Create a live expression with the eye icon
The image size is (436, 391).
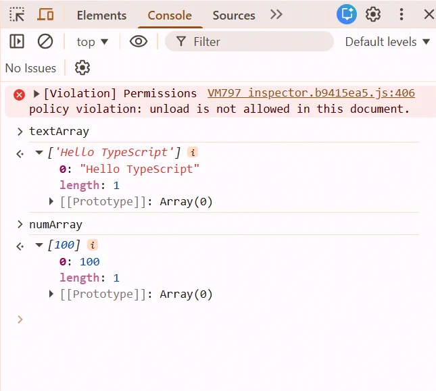(x=139, y=42)
